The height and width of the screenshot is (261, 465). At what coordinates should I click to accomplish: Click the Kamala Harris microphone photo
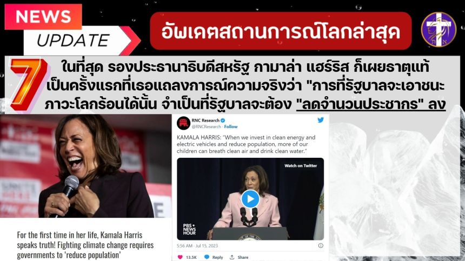86,166
